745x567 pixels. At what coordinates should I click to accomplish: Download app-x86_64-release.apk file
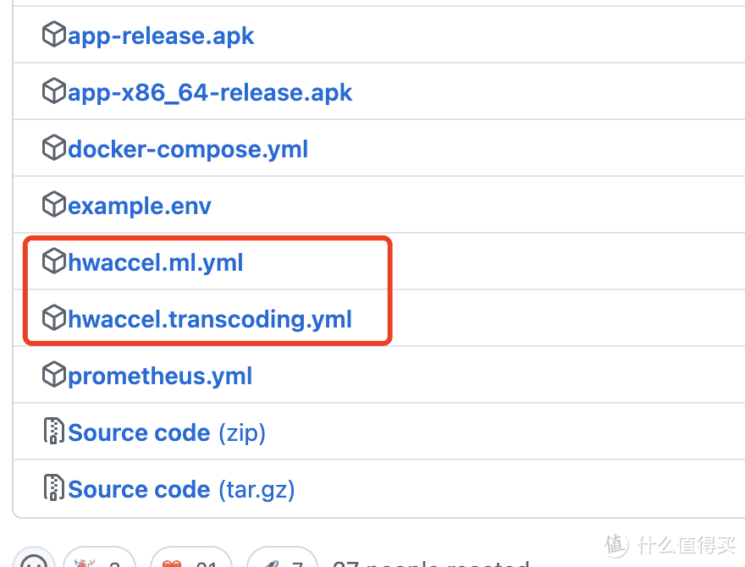(210, 92)
